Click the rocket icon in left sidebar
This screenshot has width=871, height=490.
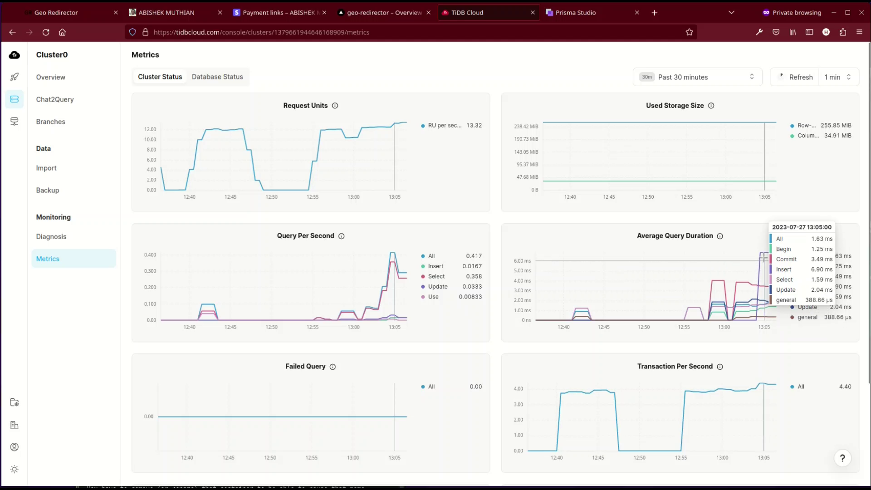[15, 77]
